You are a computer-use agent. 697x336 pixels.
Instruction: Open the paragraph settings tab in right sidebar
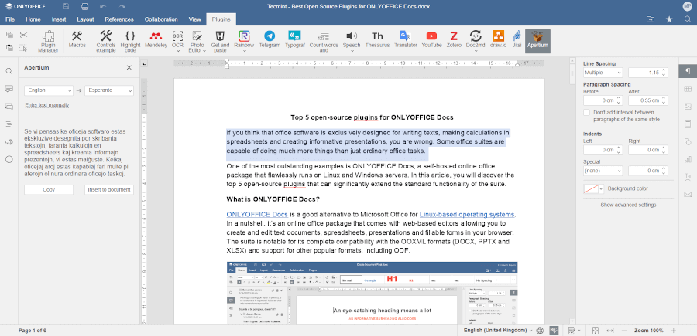[688, 71]
